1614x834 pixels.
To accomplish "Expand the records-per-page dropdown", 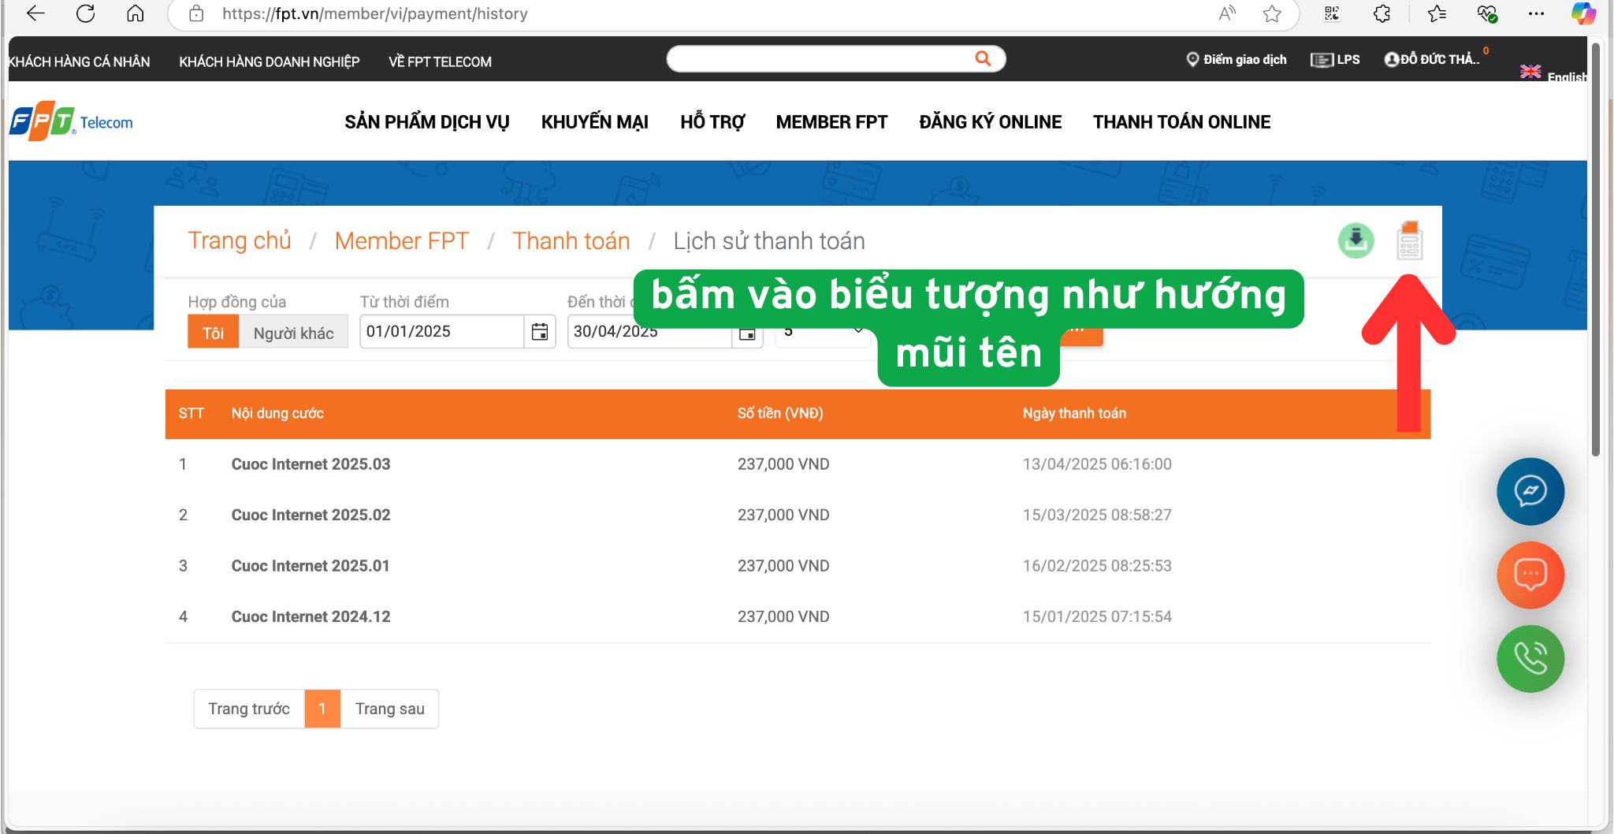I will tap(824, 334).
